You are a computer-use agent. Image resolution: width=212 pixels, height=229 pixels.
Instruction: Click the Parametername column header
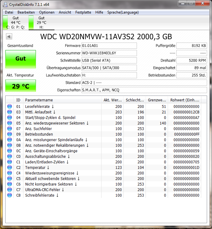[62, 100]
